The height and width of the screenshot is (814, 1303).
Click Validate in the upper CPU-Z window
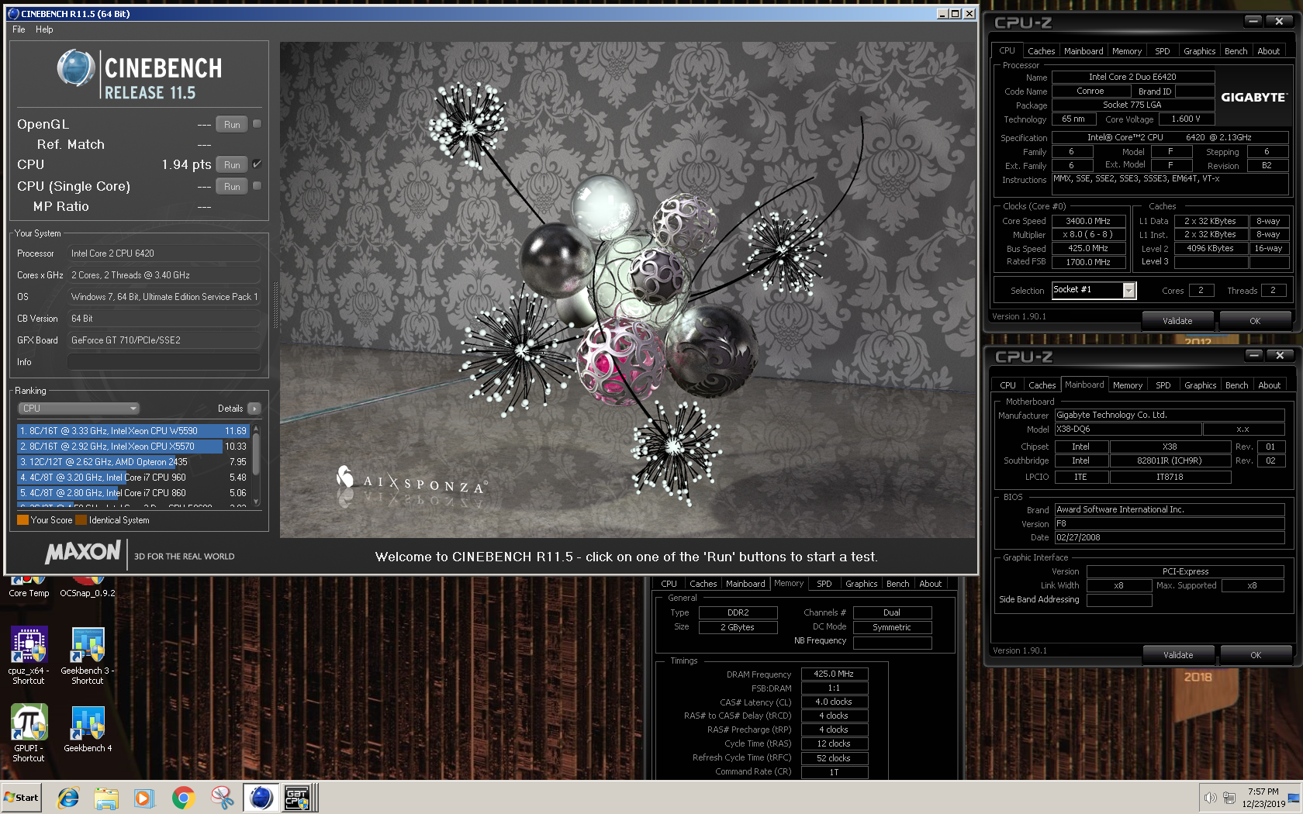[x=1177, y=321]
